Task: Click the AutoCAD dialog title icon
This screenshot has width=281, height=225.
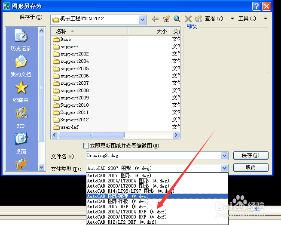Action: (x=7, y=6)
